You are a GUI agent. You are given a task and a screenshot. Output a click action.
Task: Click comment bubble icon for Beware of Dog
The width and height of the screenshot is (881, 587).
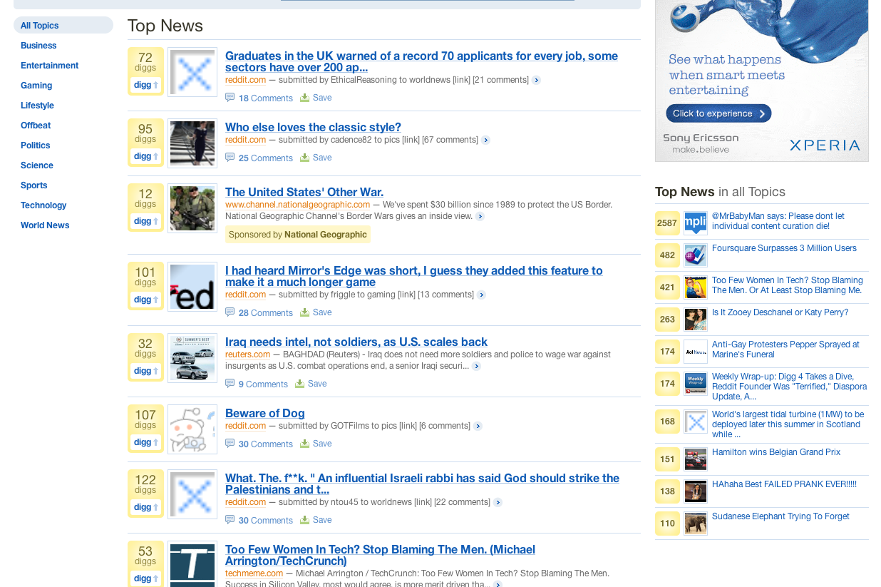pos(230,444)
